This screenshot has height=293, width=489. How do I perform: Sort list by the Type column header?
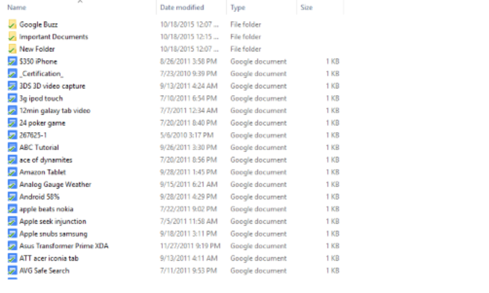coord(237,7)
